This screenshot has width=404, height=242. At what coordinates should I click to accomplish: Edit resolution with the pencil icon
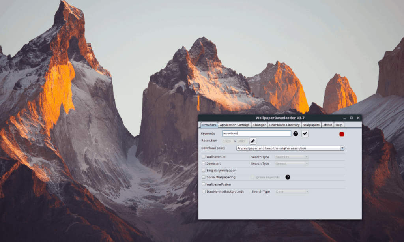[x=253, y=141]
